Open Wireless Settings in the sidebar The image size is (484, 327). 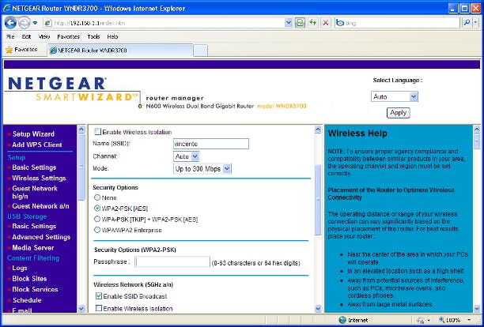coord(39,179)
